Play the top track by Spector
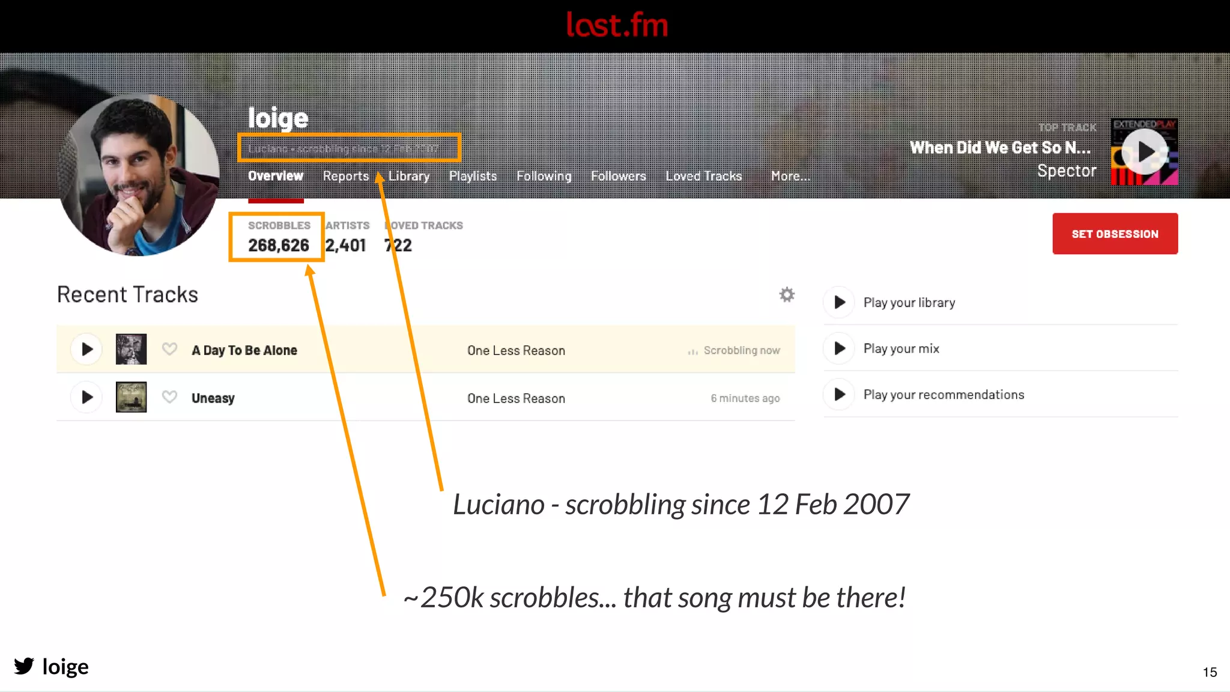Screen dimensions: 1230x692 point(1144,152)
